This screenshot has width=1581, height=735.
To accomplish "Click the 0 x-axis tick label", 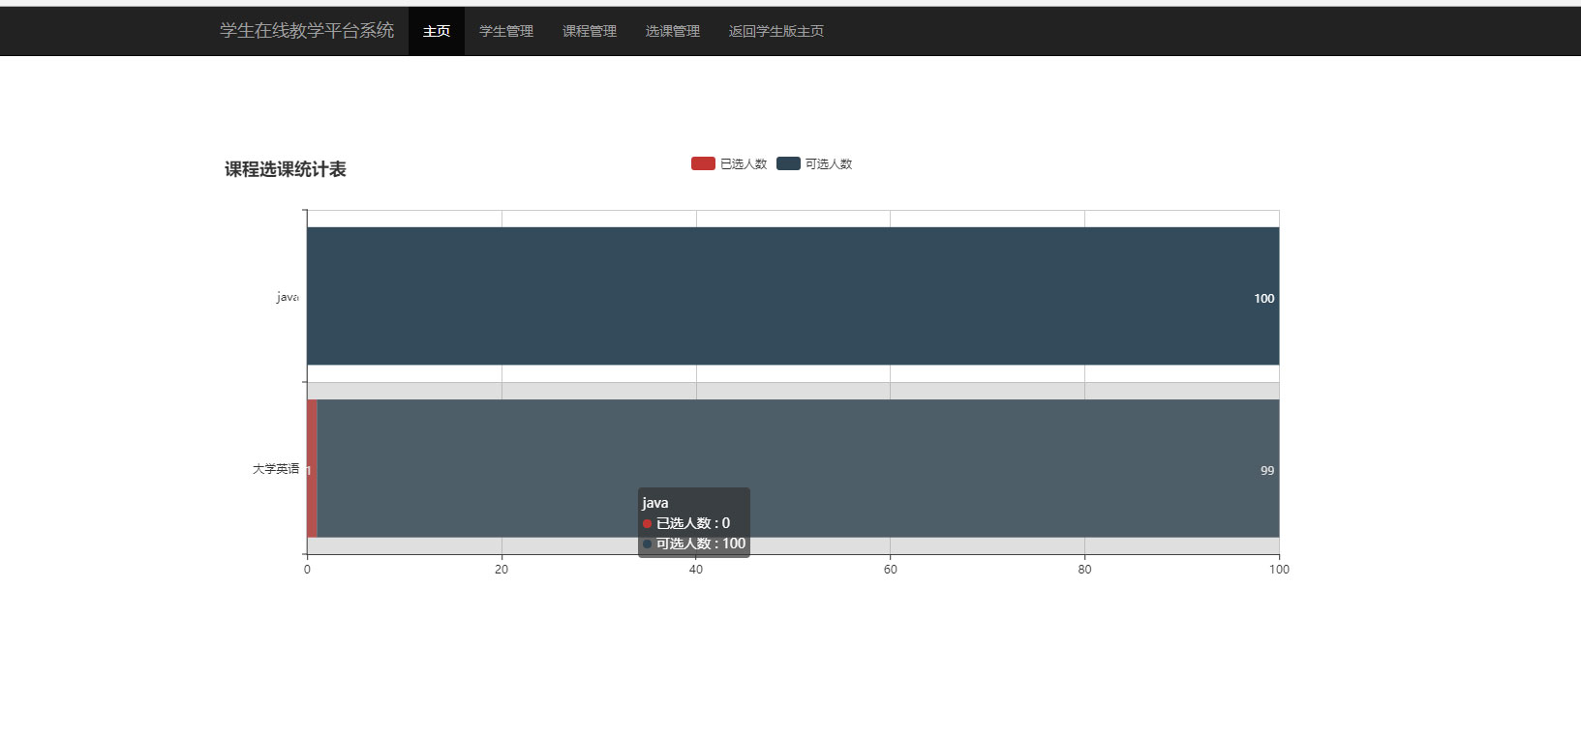I will [307, 570].
